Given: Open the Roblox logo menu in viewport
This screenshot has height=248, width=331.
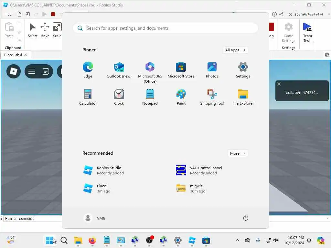Looking at the screenshot, I should tap(14, 71).
